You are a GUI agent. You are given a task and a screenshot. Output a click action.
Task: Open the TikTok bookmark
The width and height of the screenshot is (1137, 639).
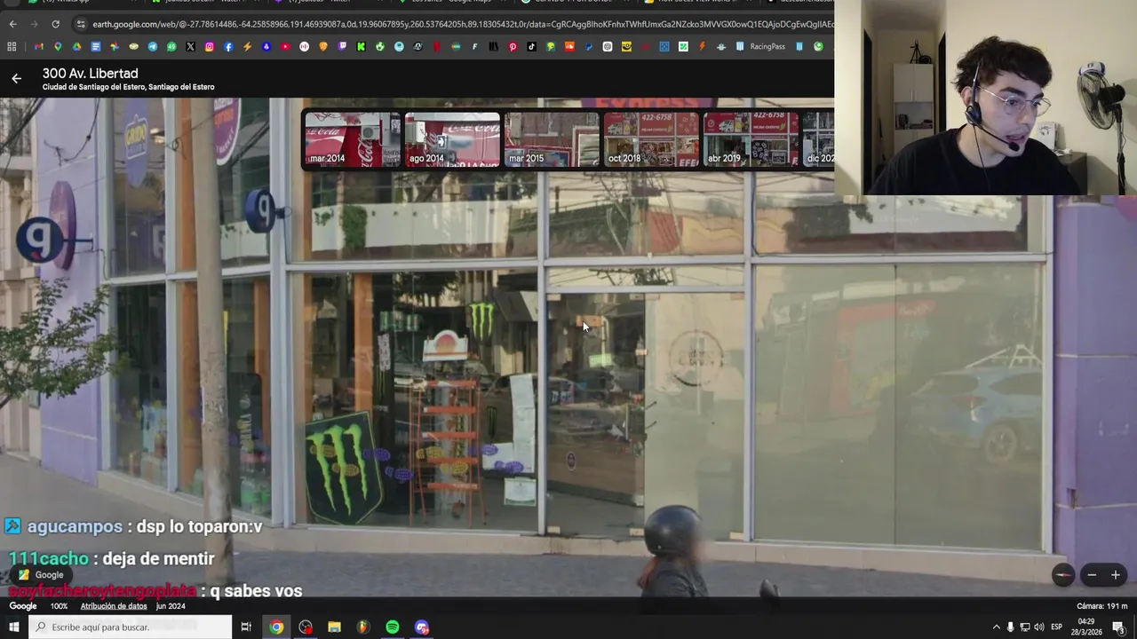pos(531,46)
